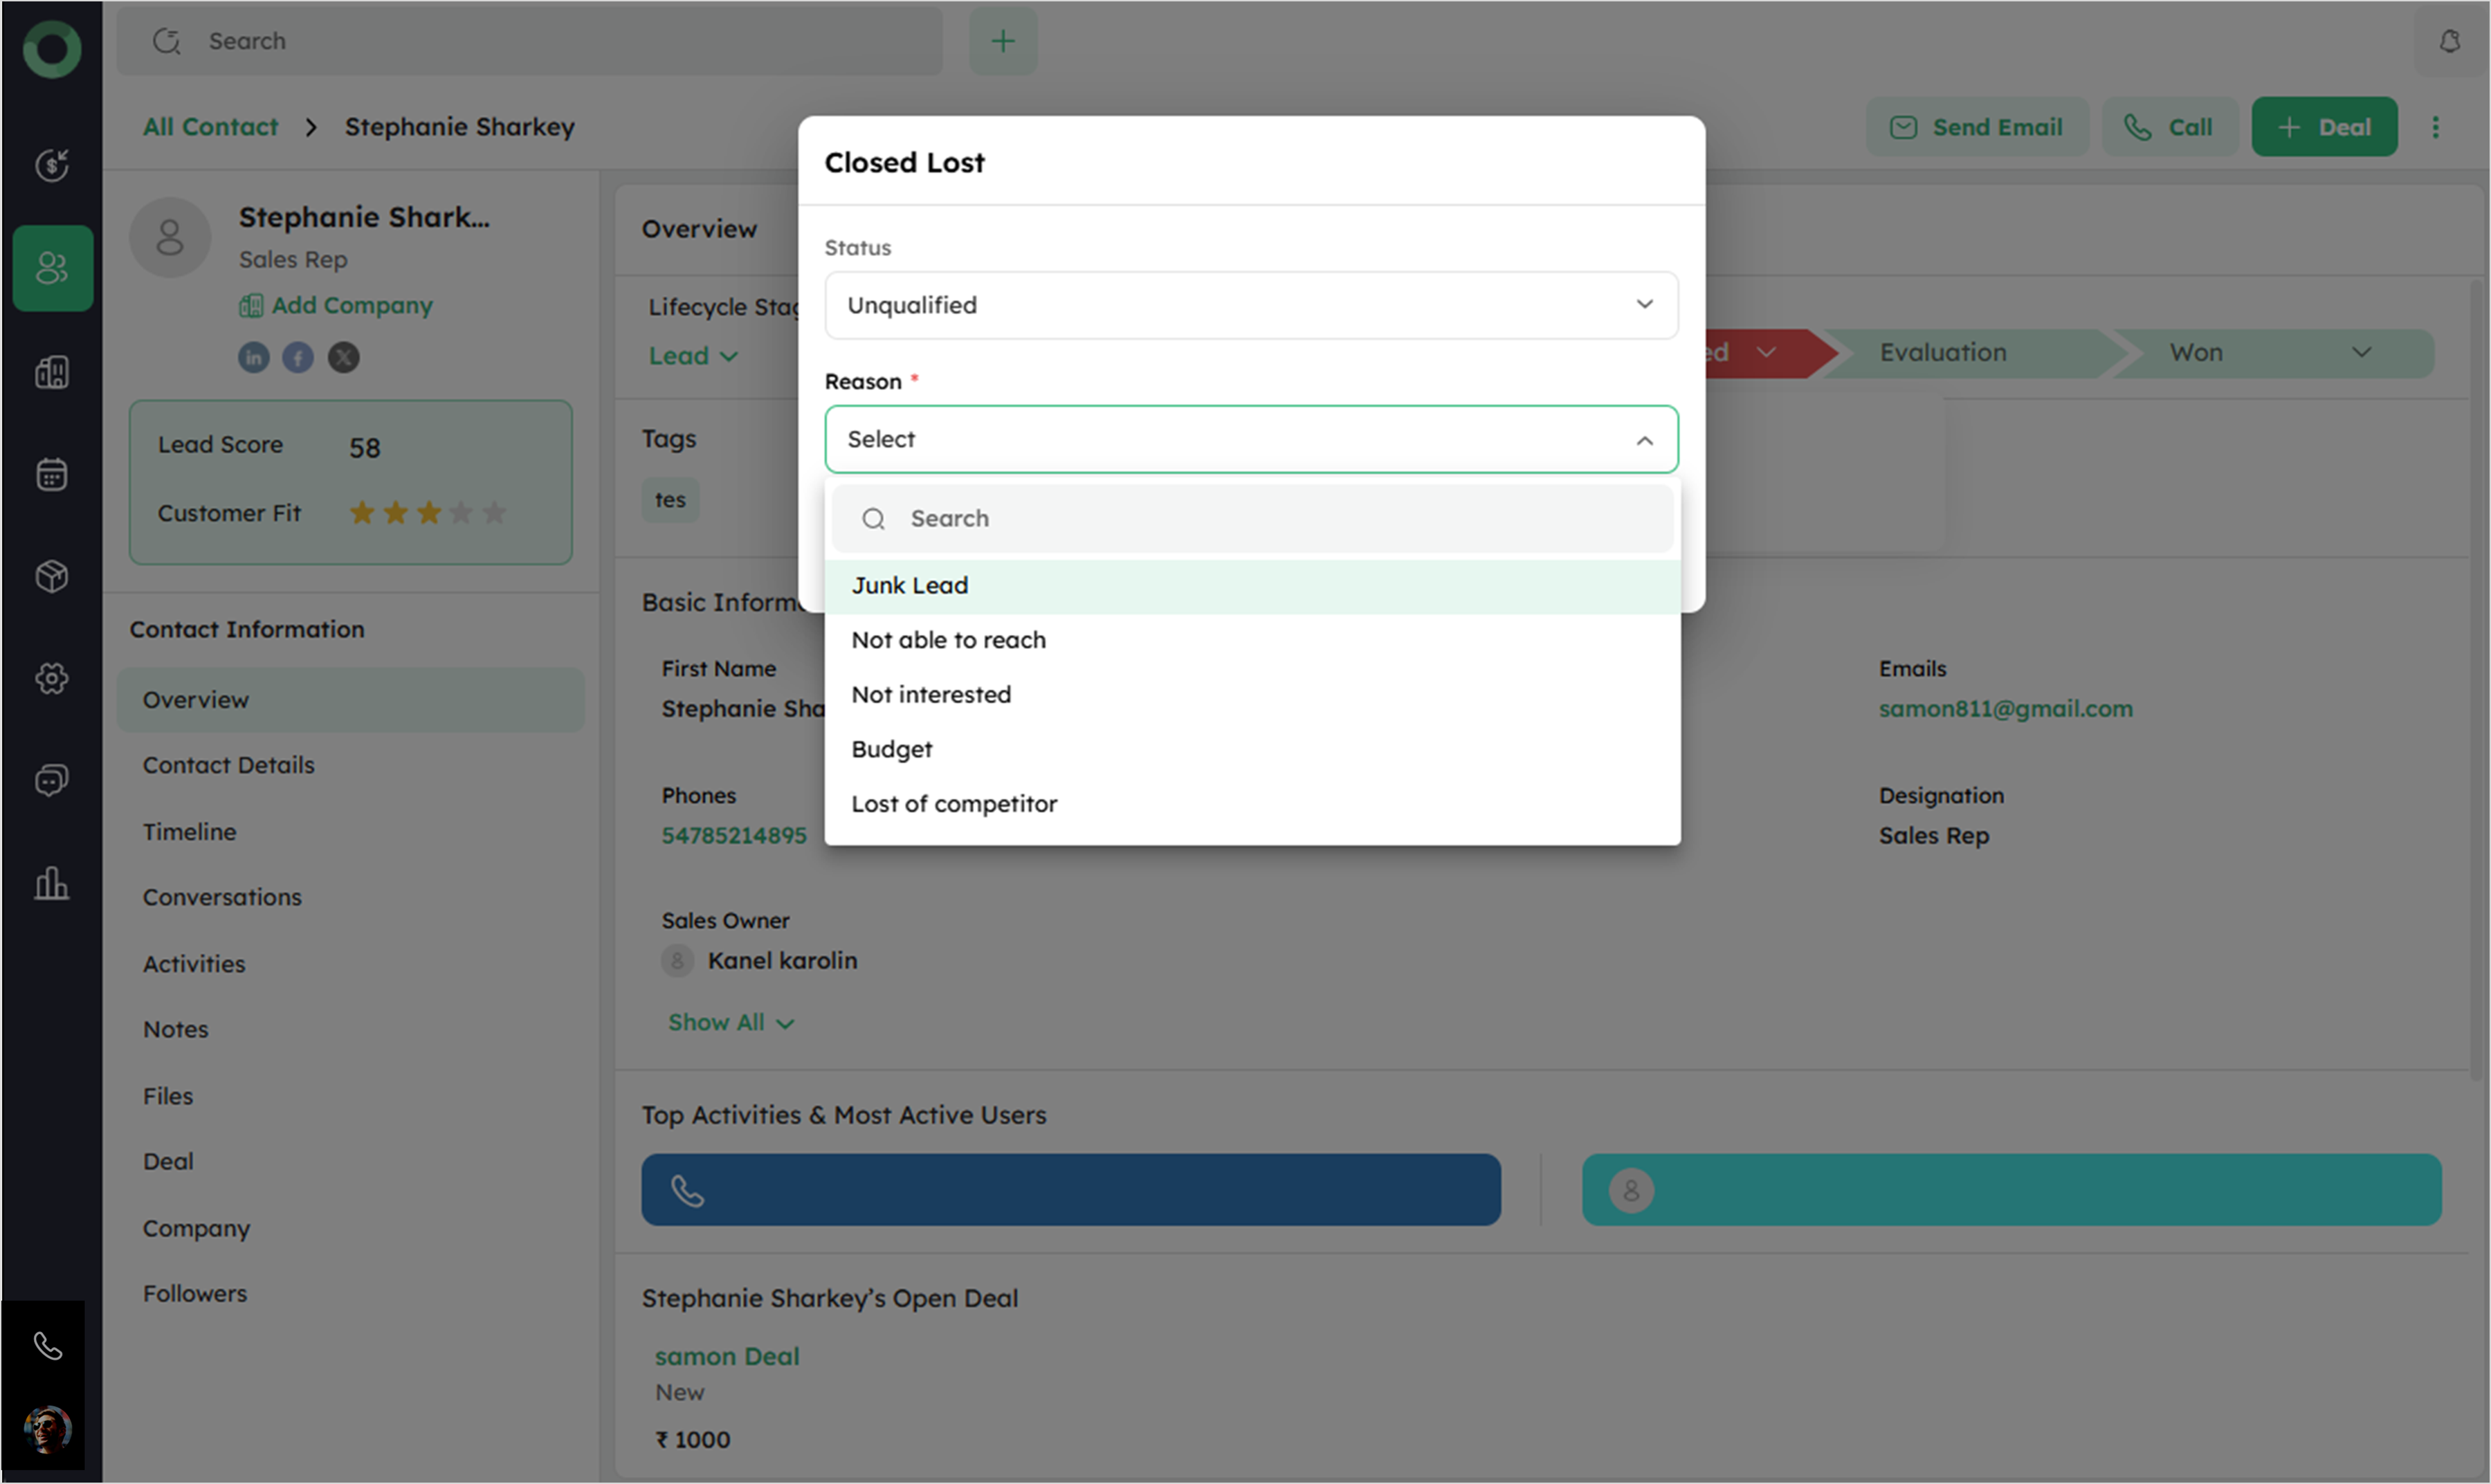Choose Not interested from reason list
Screen dimensions: 2491x1484
tap(931, 694)
